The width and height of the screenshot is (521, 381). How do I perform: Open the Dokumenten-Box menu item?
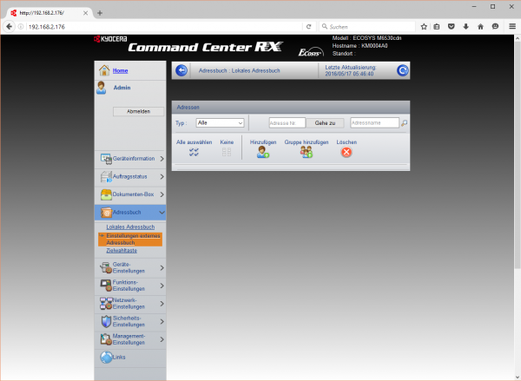(x=130, y=194)
